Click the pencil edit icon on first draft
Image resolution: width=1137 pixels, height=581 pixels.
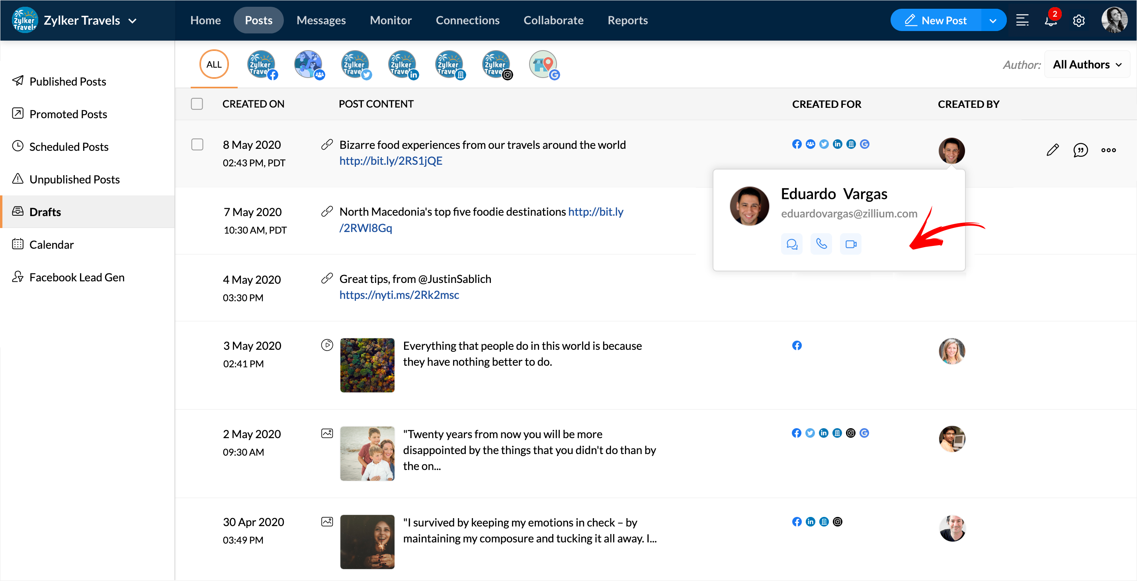click(1053, 150)
